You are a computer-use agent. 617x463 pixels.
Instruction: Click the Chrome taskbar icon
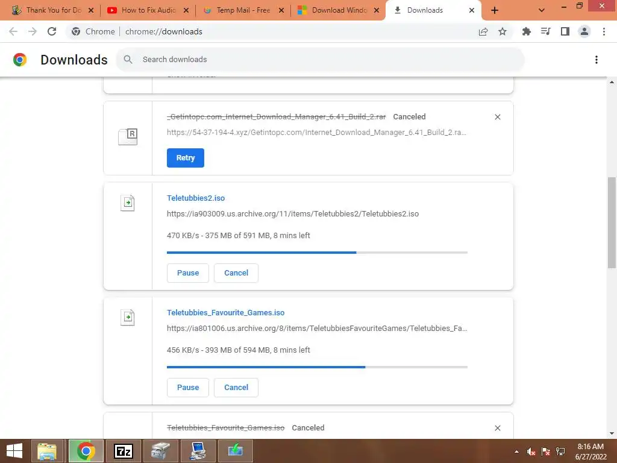(x=86, y=451)
